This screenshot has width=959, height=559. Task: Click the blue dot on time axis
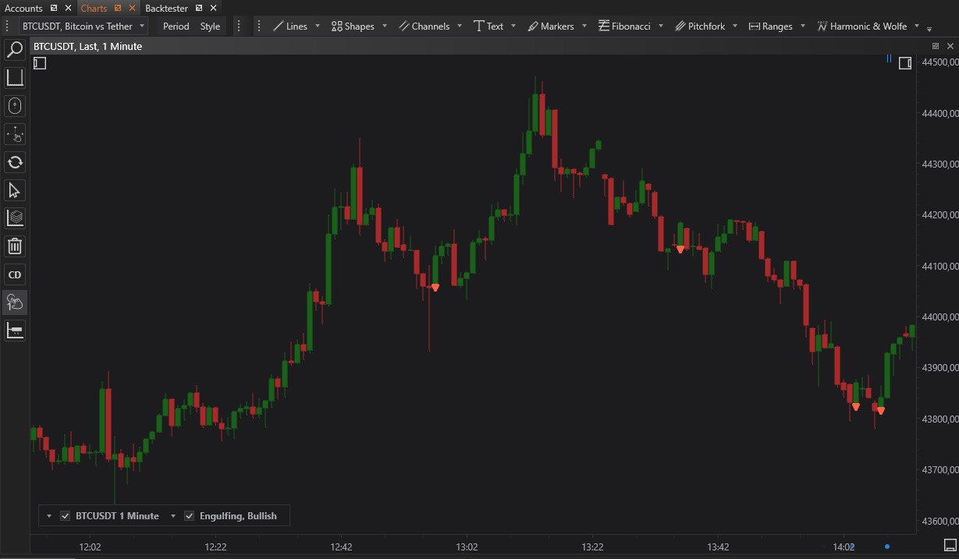(887, 547)
